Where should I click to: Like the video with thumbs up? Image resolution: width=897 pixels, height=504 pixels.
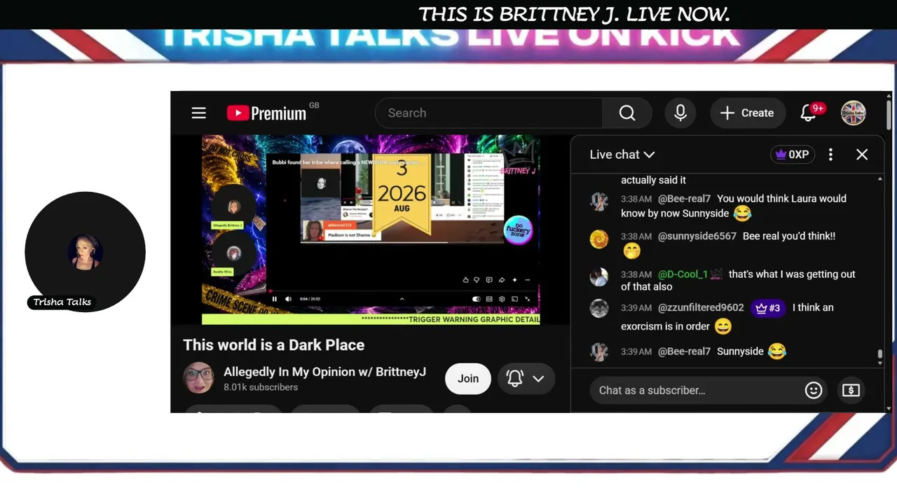tap(465, 280)
